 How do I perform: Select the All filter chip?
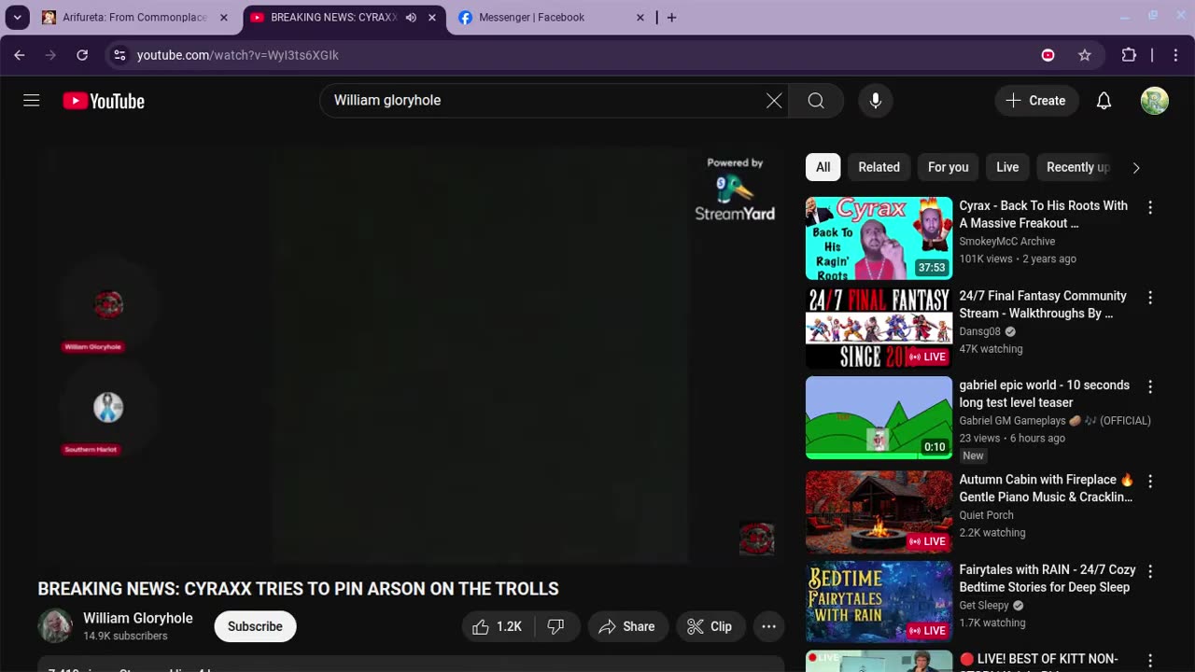click(x=822, y=167)
